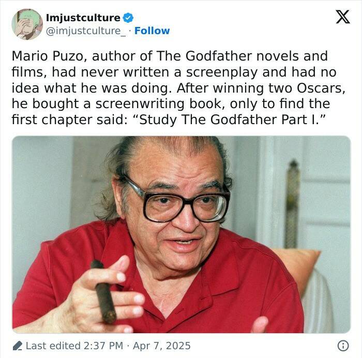Click the blue verified checkmark badge
This screenshot has width=362, height=358.
128,18
